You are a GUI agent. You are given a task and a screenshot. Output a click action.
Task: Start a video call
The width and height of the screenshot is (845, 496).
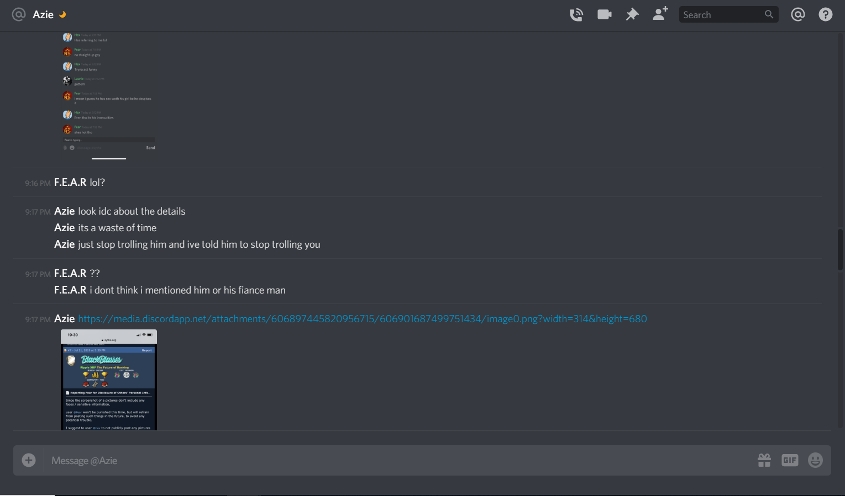[605, 14]
